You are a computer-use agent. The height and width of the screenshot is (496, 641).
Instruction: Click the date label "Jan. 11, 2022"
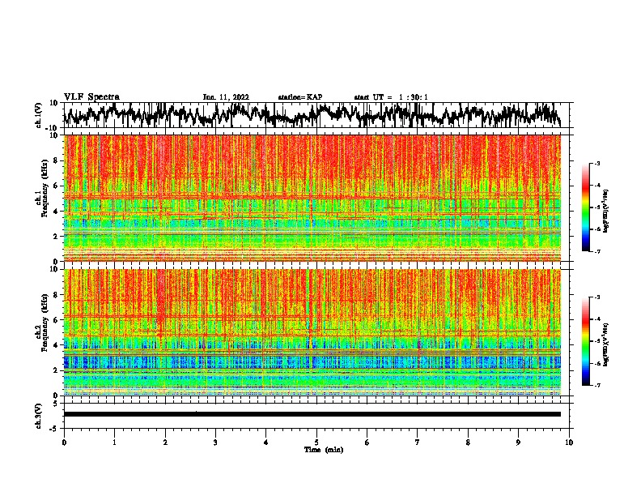[x=226, y=97]
